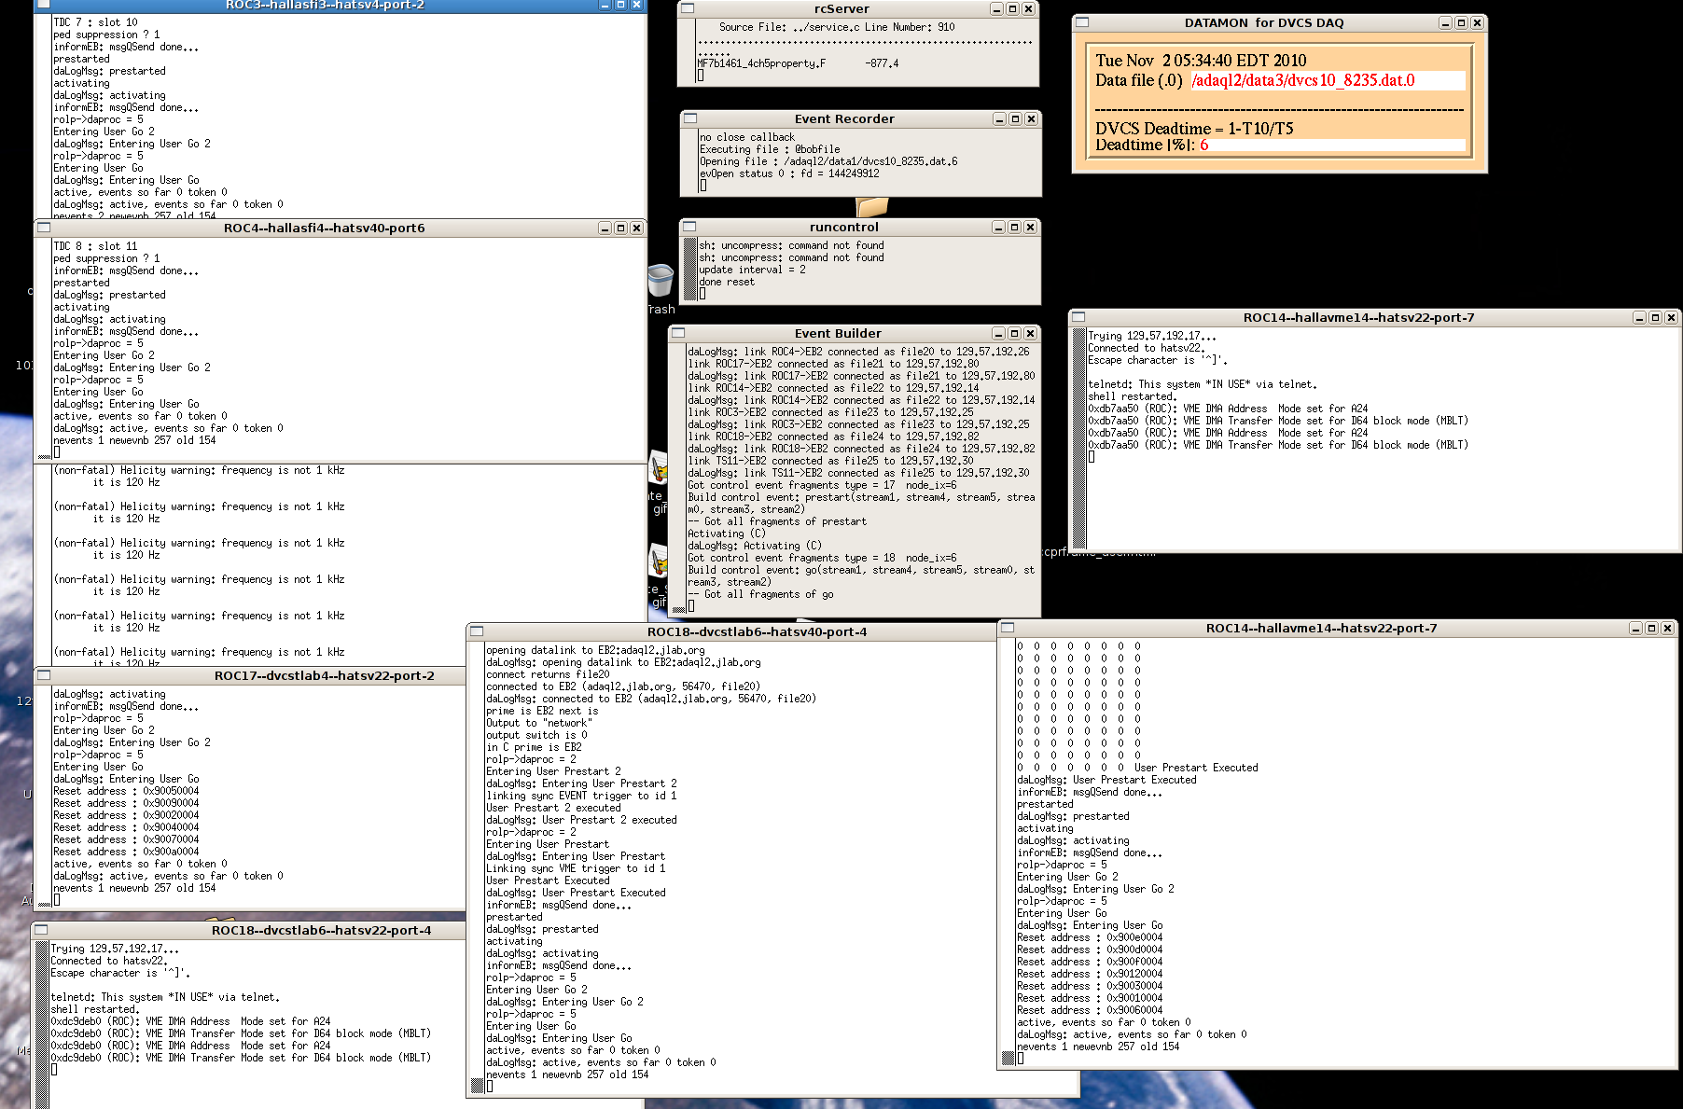Open window menu of ROC17--dvcstlab4 window
Viewport: 1683px width, 1109px height.
pyautogui.click(x=43, y=675)
